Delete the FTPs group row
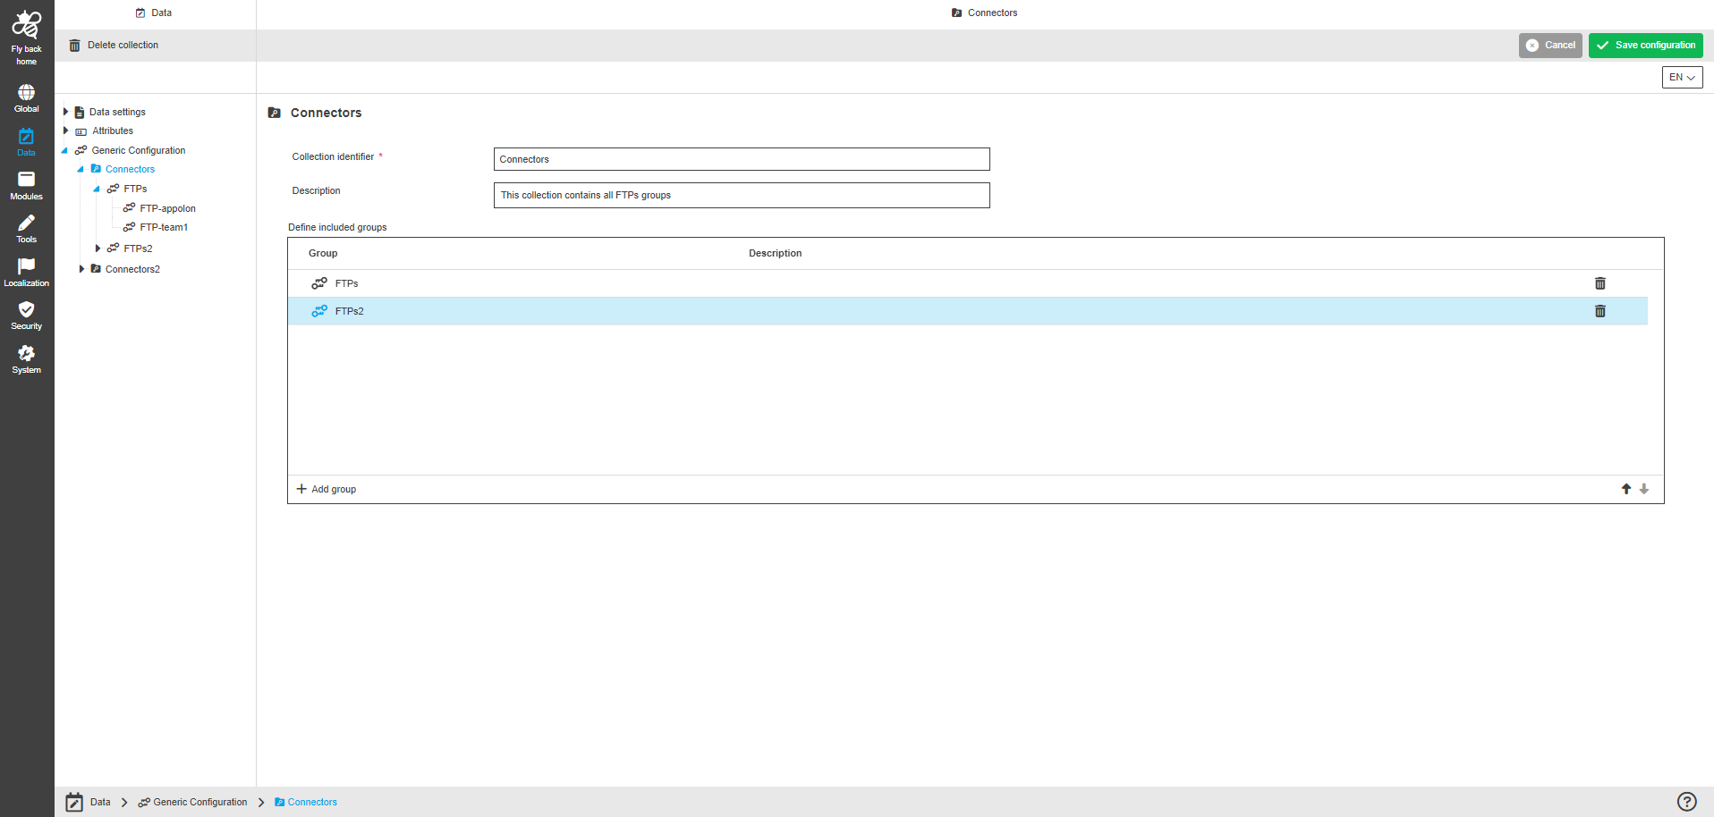Image resolution: width=1714 pixels, height=817 pixels. (x=1600, y=283)
